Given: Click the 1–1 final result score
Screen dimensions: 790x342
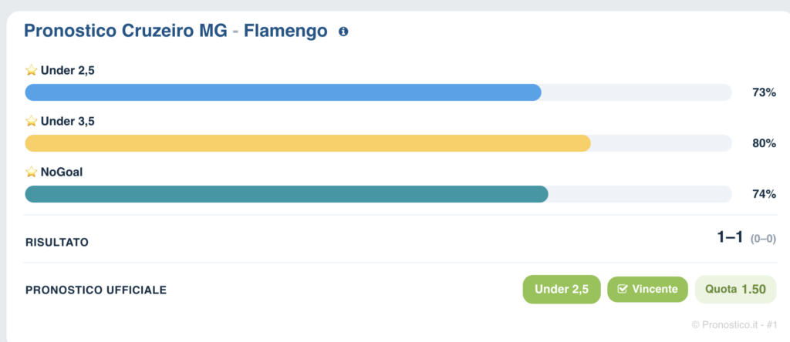Looking at the screenshot, I should pos(730,237).
